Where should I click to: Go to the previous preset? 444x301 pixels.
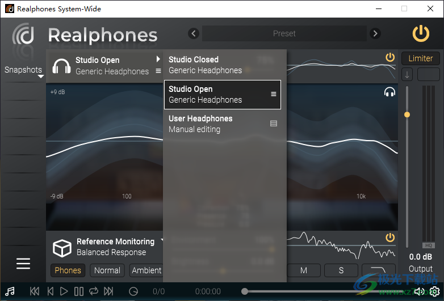pyautogui.click(x=194, y=33)
